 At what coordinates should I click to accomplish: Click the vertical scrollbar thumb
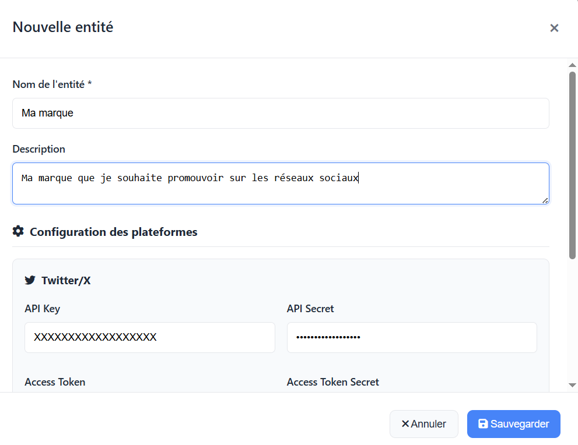pos(572,165)
